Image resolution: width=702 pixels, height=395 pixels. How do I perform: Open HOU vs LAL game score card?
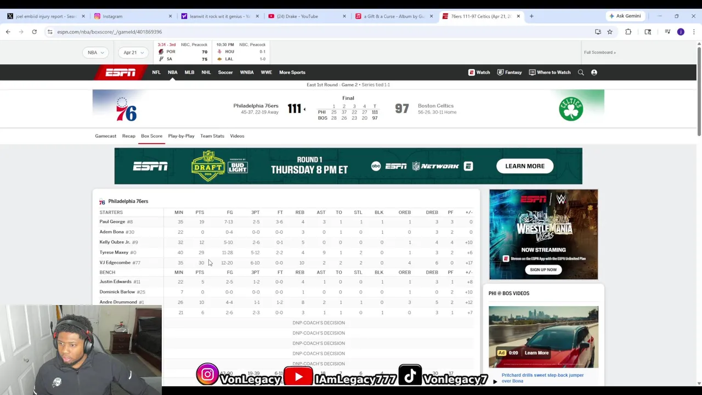click(x=241, y=53)
